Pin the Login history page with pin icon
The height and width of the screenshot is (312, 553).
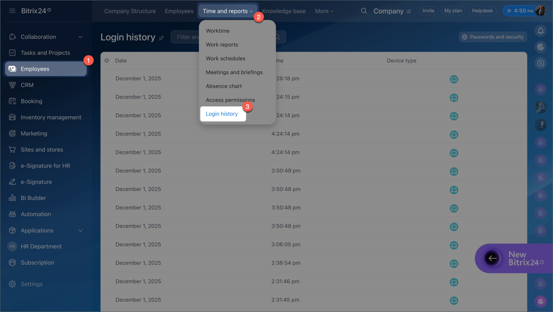tap(162, 38)
